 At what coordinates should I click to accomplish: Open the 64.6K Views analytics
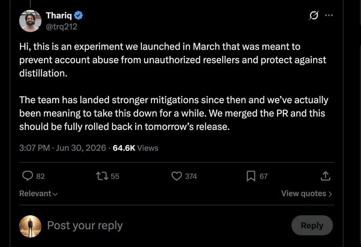(x=135, y=148)
